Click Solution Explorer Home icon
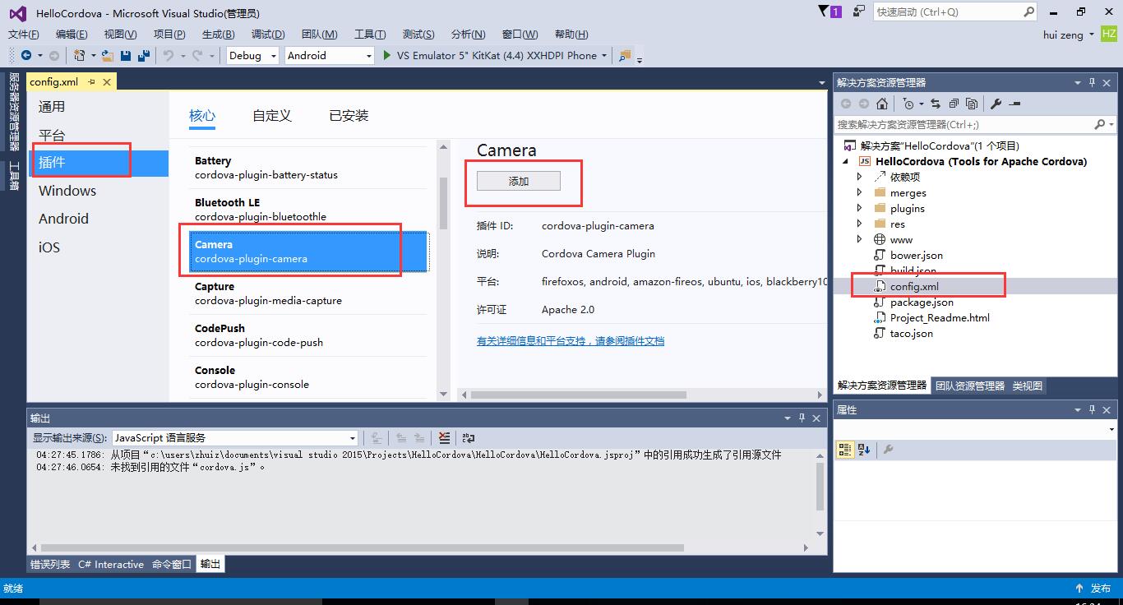The height and width of the screenshot is (605, 1123). [x=881, y=104]
